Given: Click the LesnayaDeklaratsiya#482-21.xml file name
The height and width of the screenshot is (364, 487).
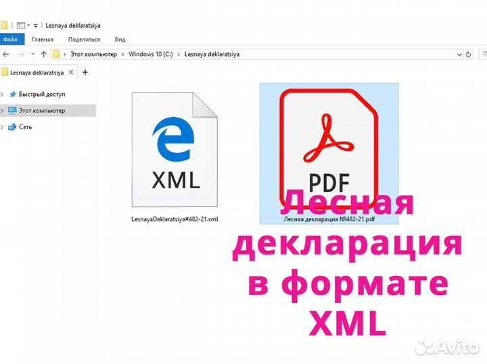Looking at the screenshot, I should tap(175, 219).
